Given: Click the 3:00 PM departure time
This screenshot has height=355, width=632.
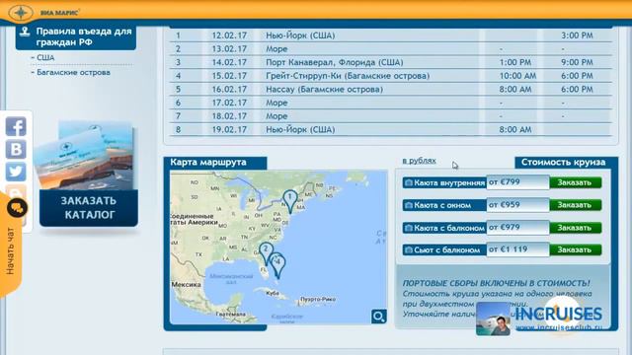Looking at the screenshot, I should pos(577,35).
